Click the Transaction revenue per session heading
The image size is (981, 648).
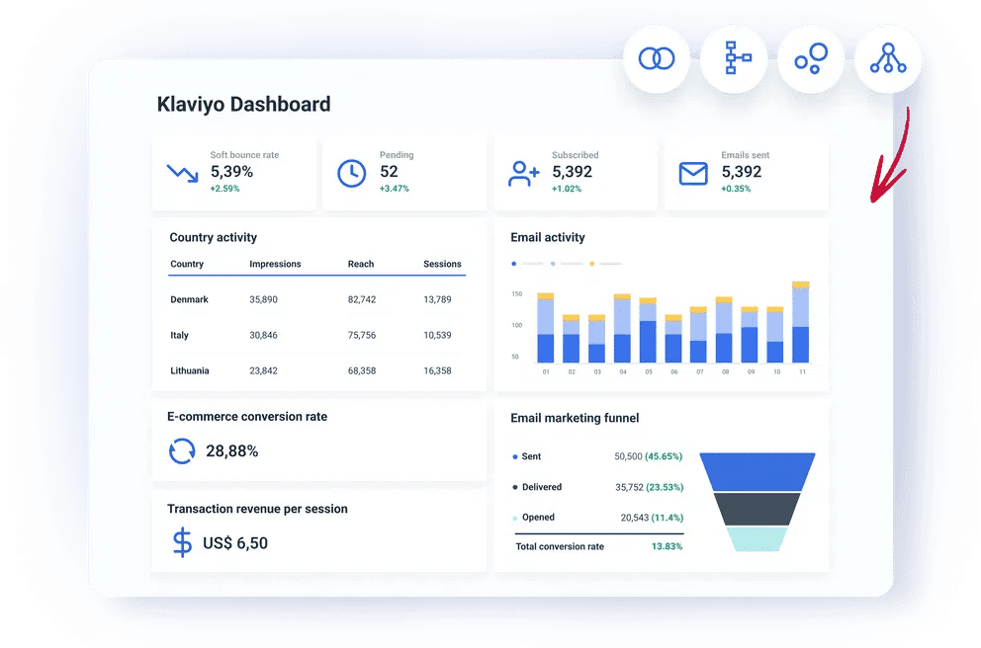click(x=257, y=510)
